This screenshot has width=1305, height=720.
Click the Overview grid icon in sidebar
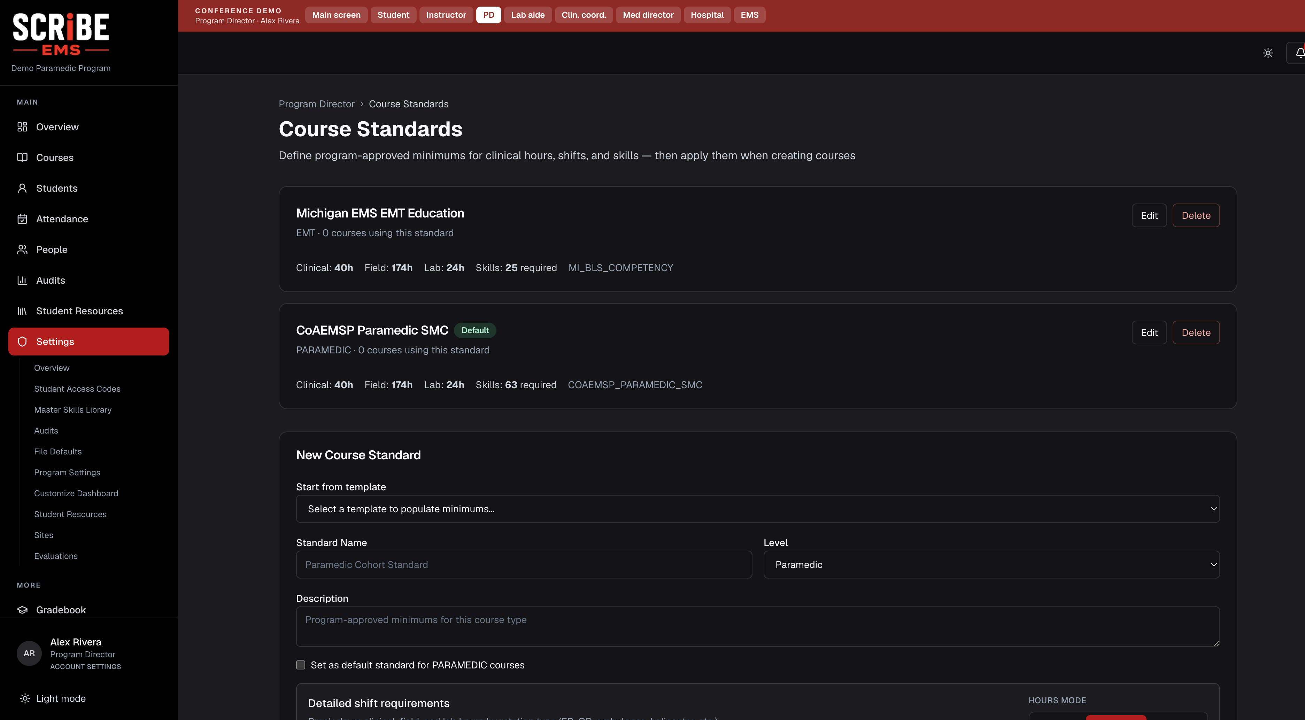click(22, 127)
